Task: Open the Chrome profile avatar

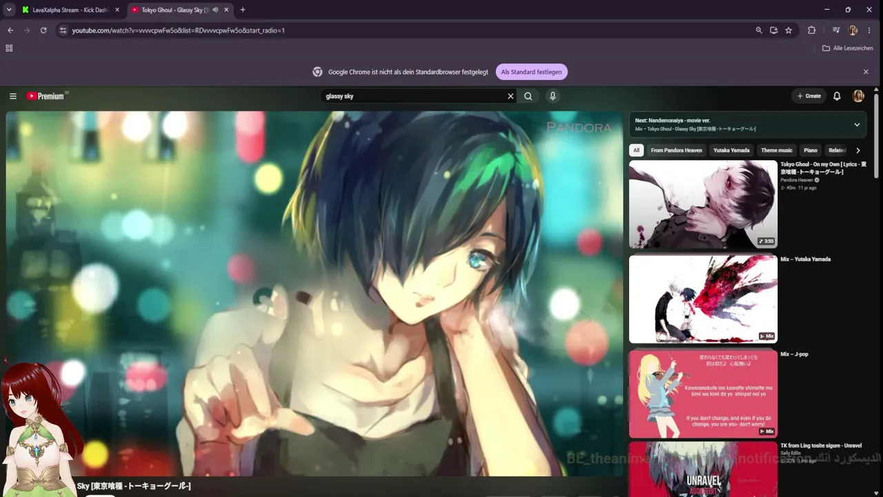Action: coord(853,30)
